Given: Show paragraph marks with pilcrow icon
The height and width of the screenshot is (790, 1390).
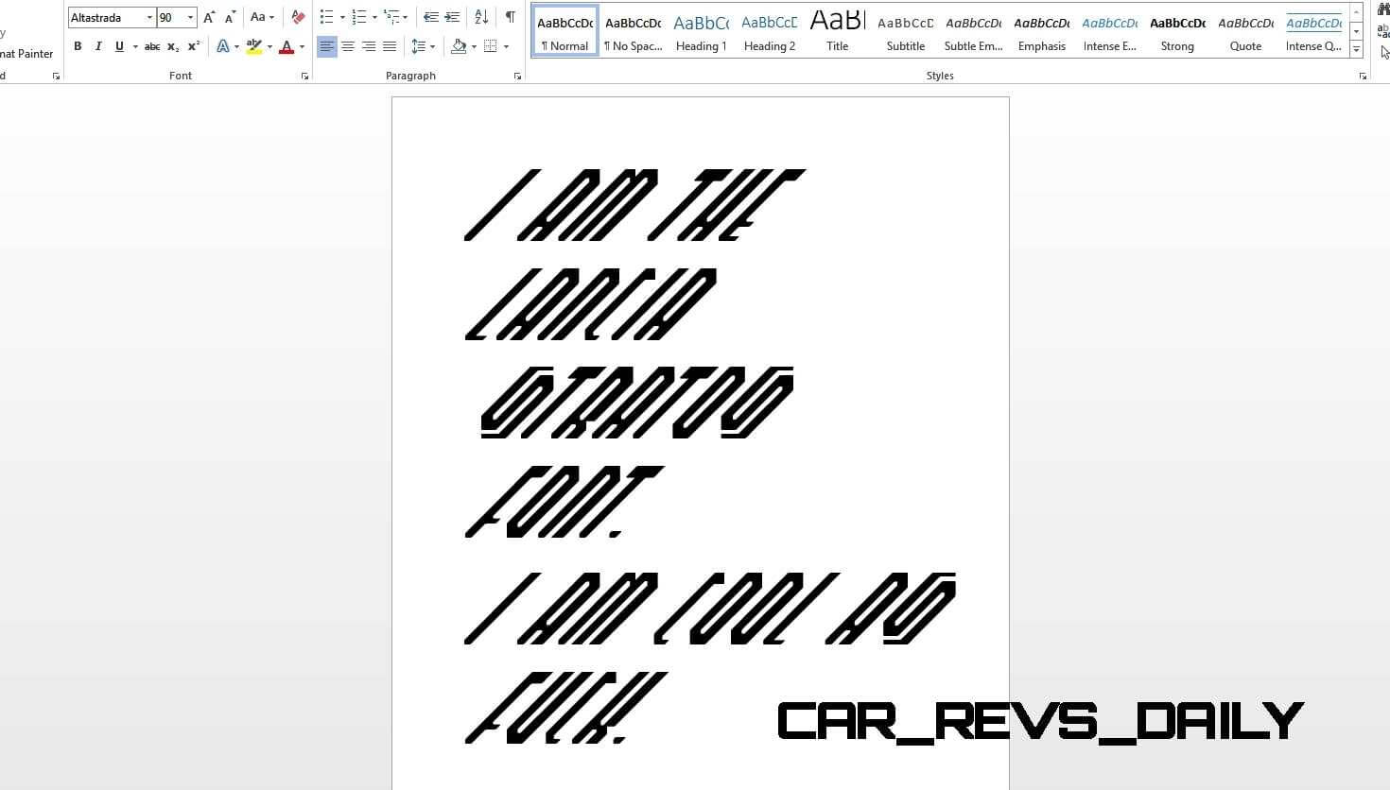Looking at the screenshot, I should coord(510,17).
